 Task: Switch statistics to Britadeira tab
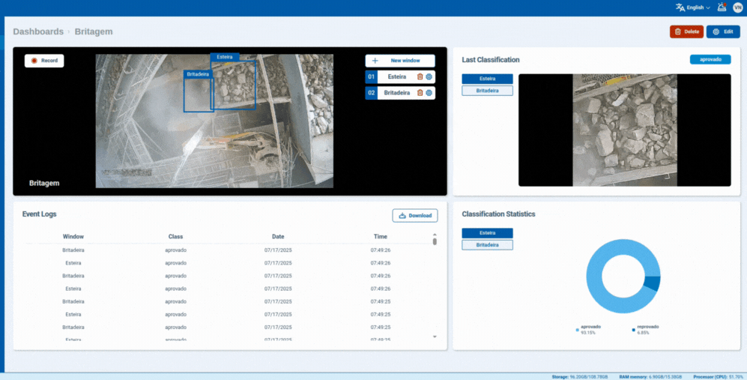[x=487, y=245]
